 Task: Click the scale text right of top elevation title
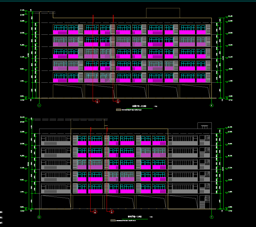(156, 106)
